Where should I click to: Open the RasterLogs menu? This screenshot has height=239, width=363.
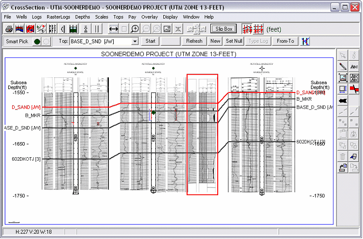[58, 17]
